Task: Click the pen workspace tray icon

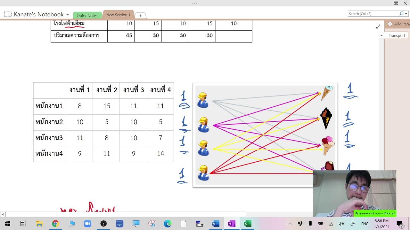Action: (353, 224)
